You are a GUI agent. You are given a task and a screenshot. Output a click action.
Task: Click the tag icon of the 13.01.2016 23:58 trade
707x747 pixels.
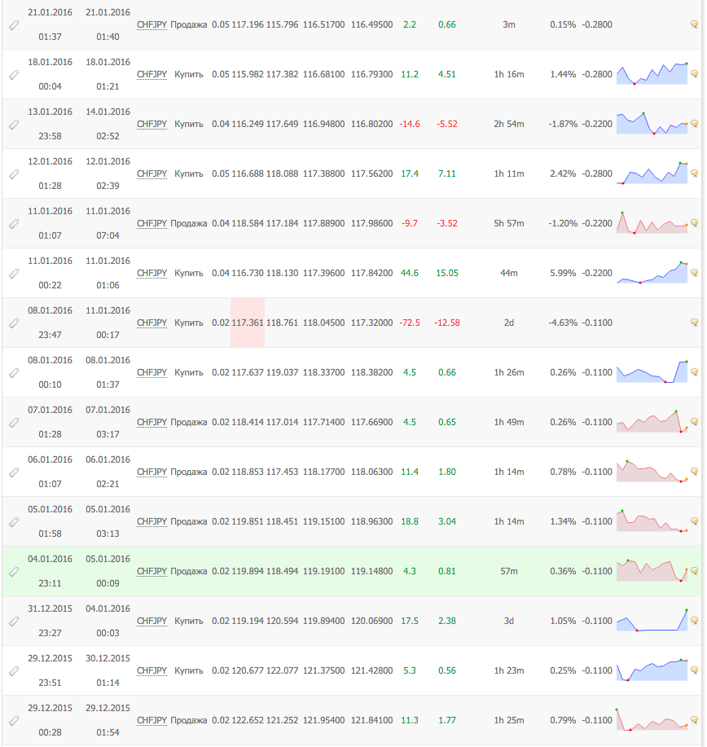15,125
